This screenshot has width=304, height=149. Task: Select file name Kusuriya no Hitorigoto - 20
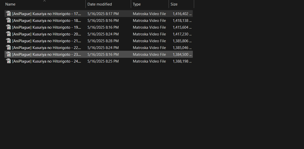pos(47,34)
